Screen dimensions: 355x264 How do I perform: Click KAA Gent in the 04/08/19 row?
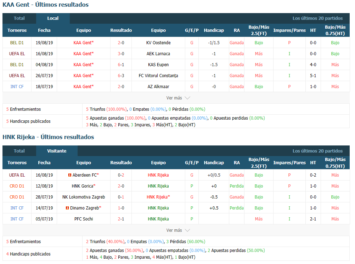[84, 65]
